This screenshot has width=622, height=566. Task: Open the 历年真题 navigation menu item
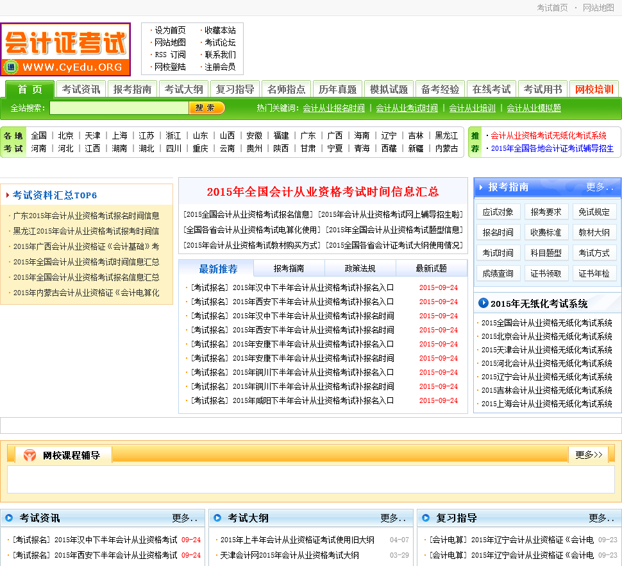click(x=337, y=89)
